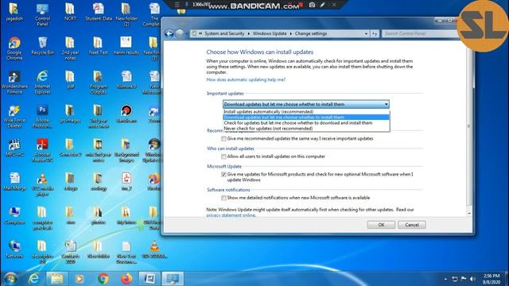
Task: Select the Network desktop icon
Action: coord(14,249)
